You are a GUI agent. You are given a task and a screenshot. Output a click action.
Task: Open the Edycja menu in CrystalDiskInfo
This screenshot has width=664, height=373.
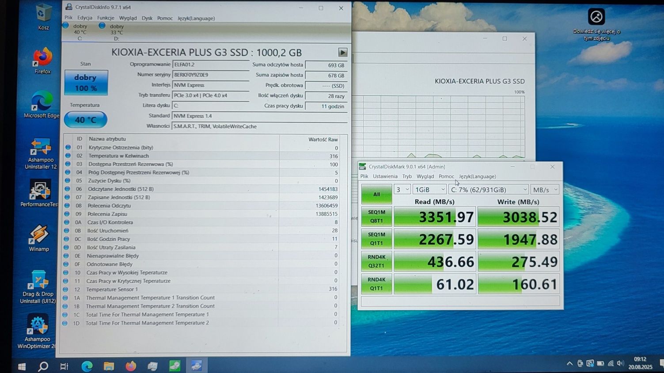(x=85, y=18)
